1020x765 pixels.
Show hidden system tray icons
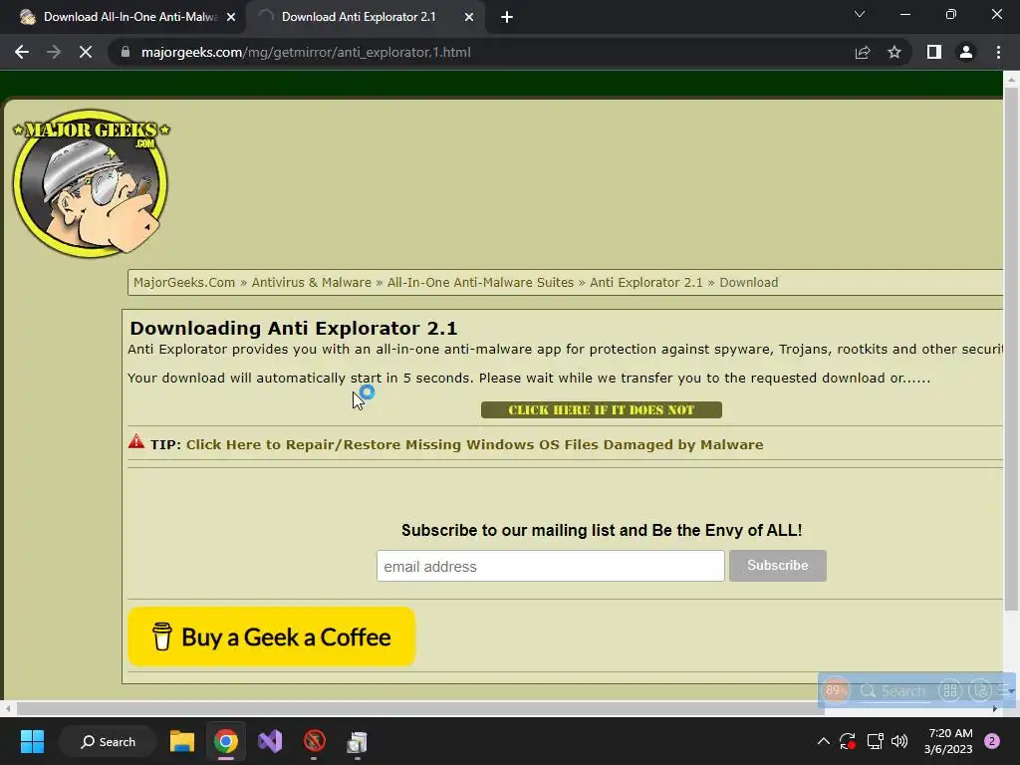coord(823,741)
